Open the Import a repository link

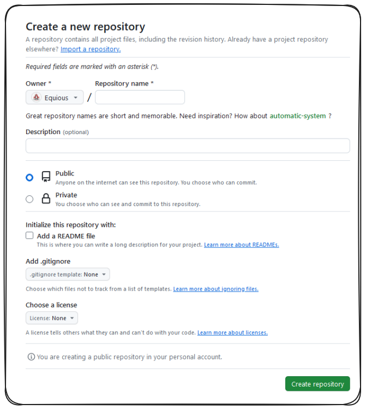(x=91, y=49)
